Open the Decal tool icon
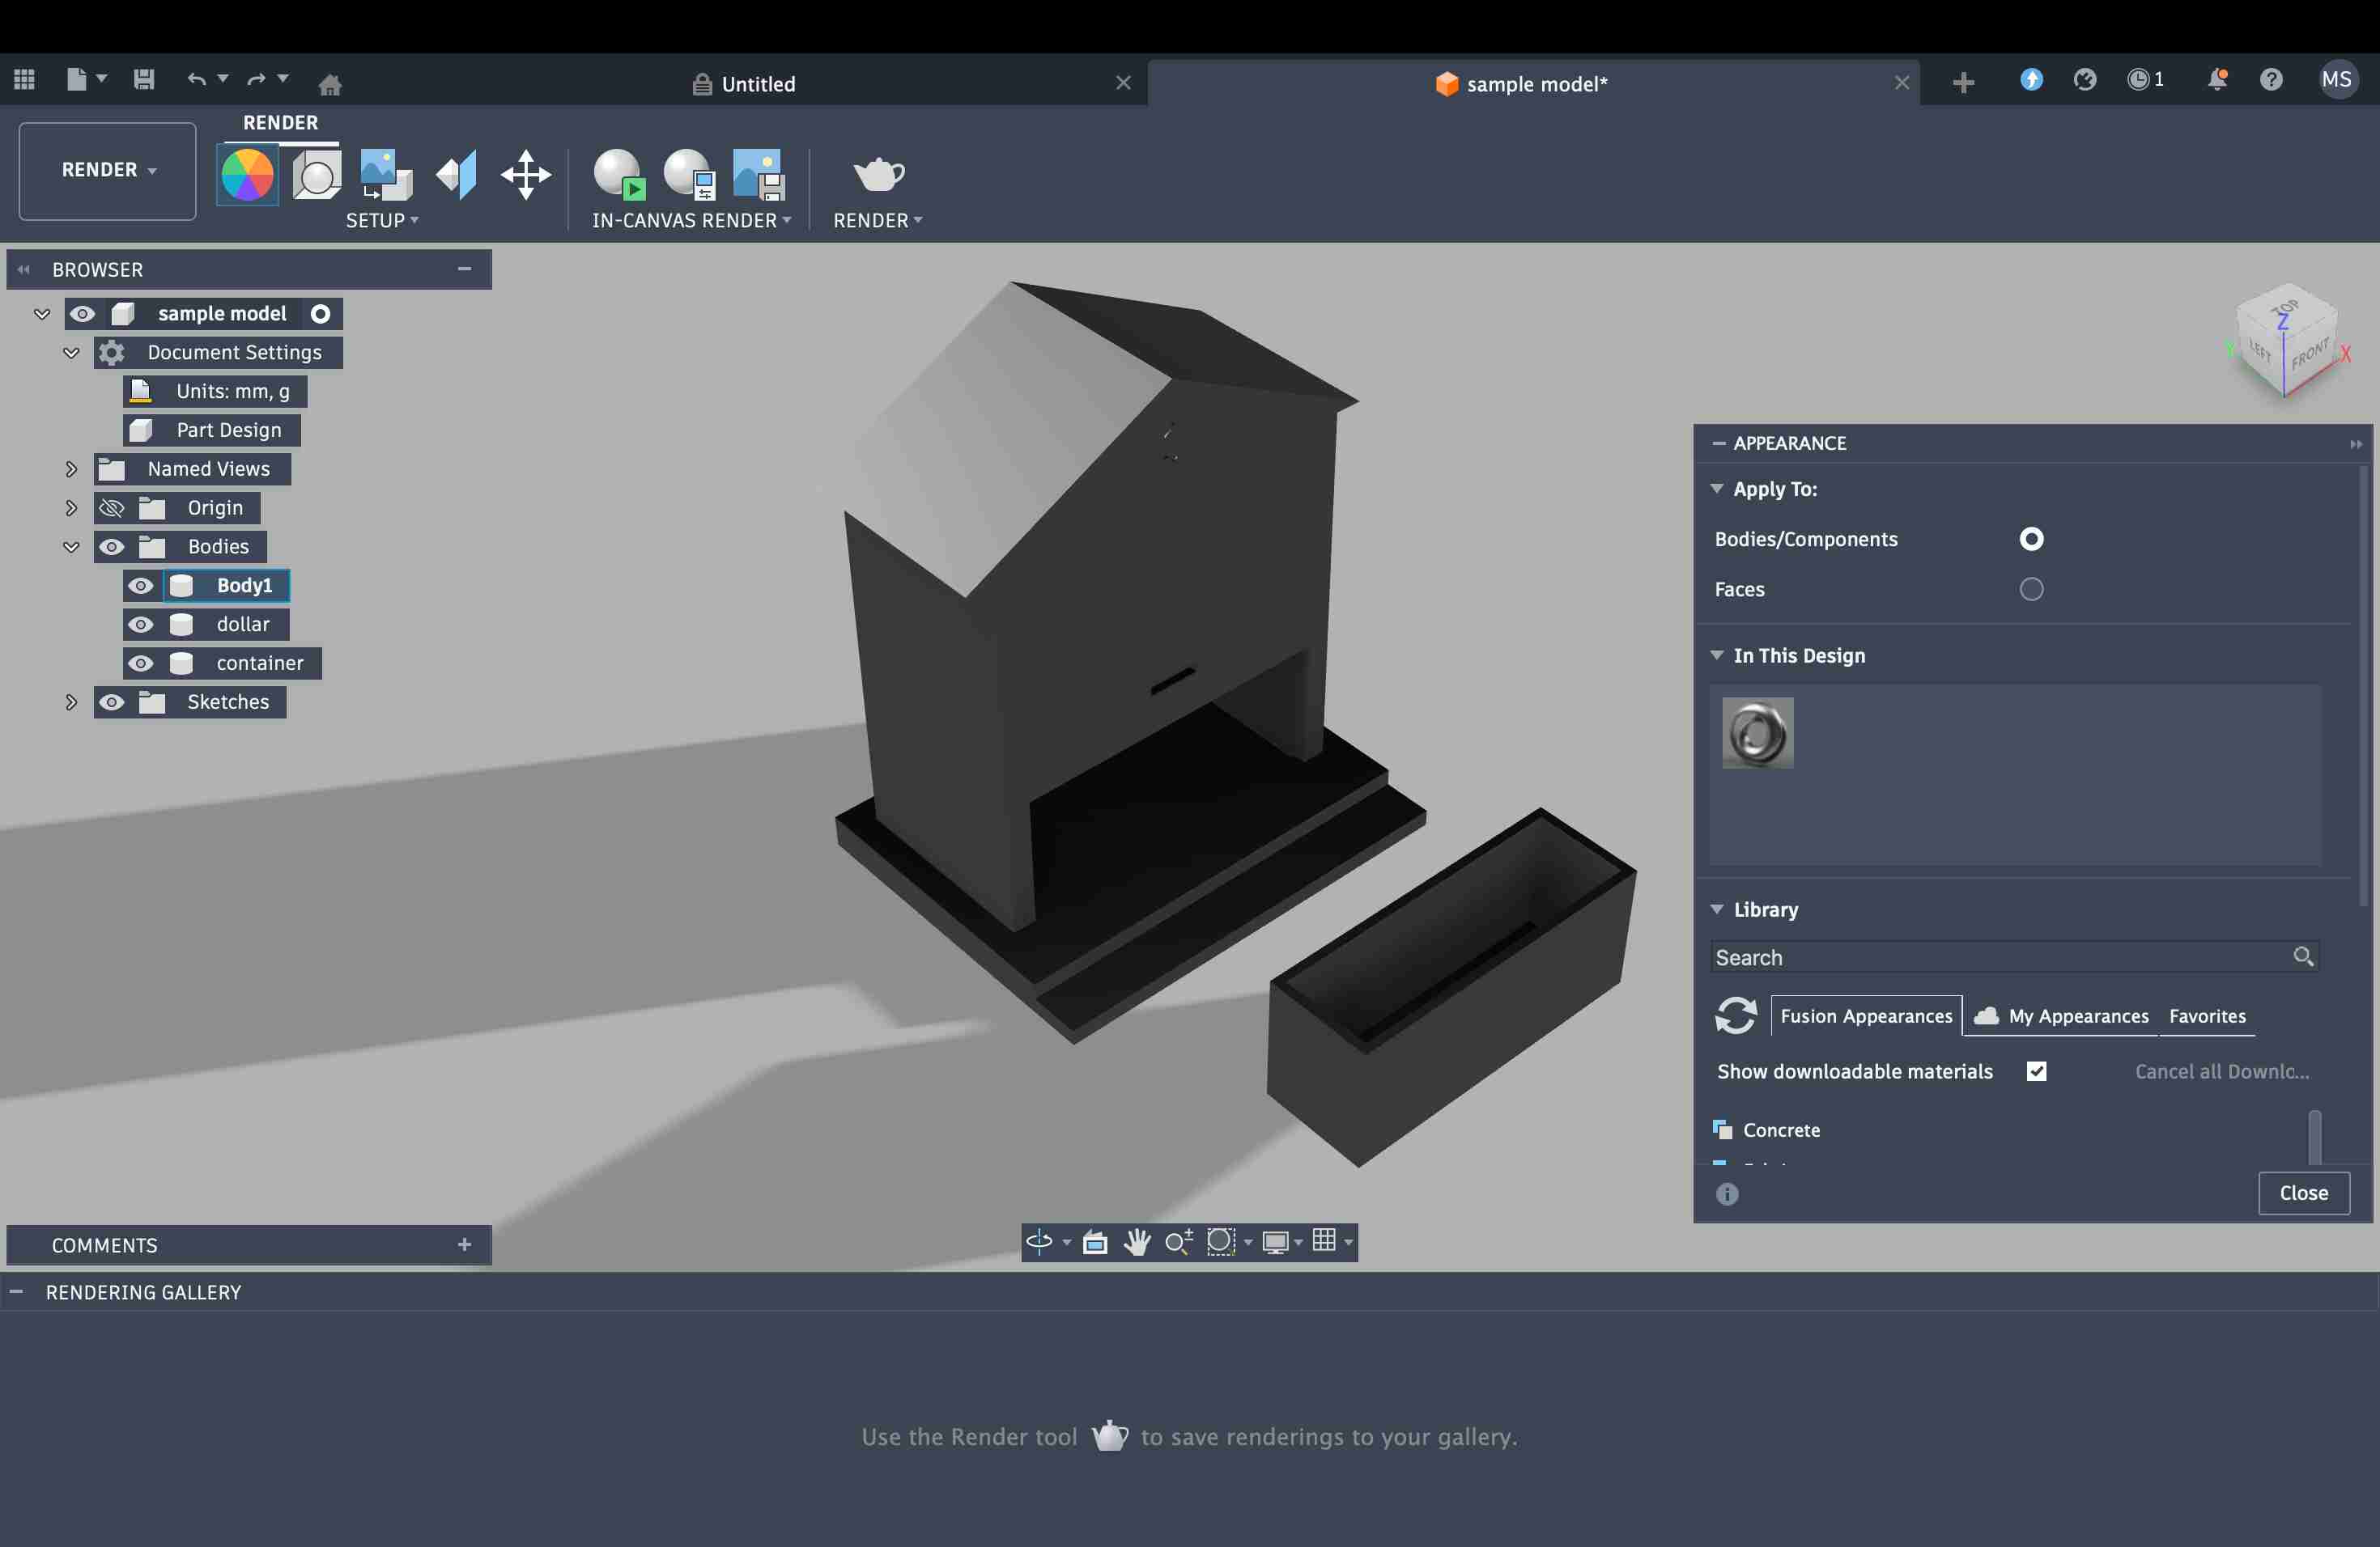 pos(386,175)
